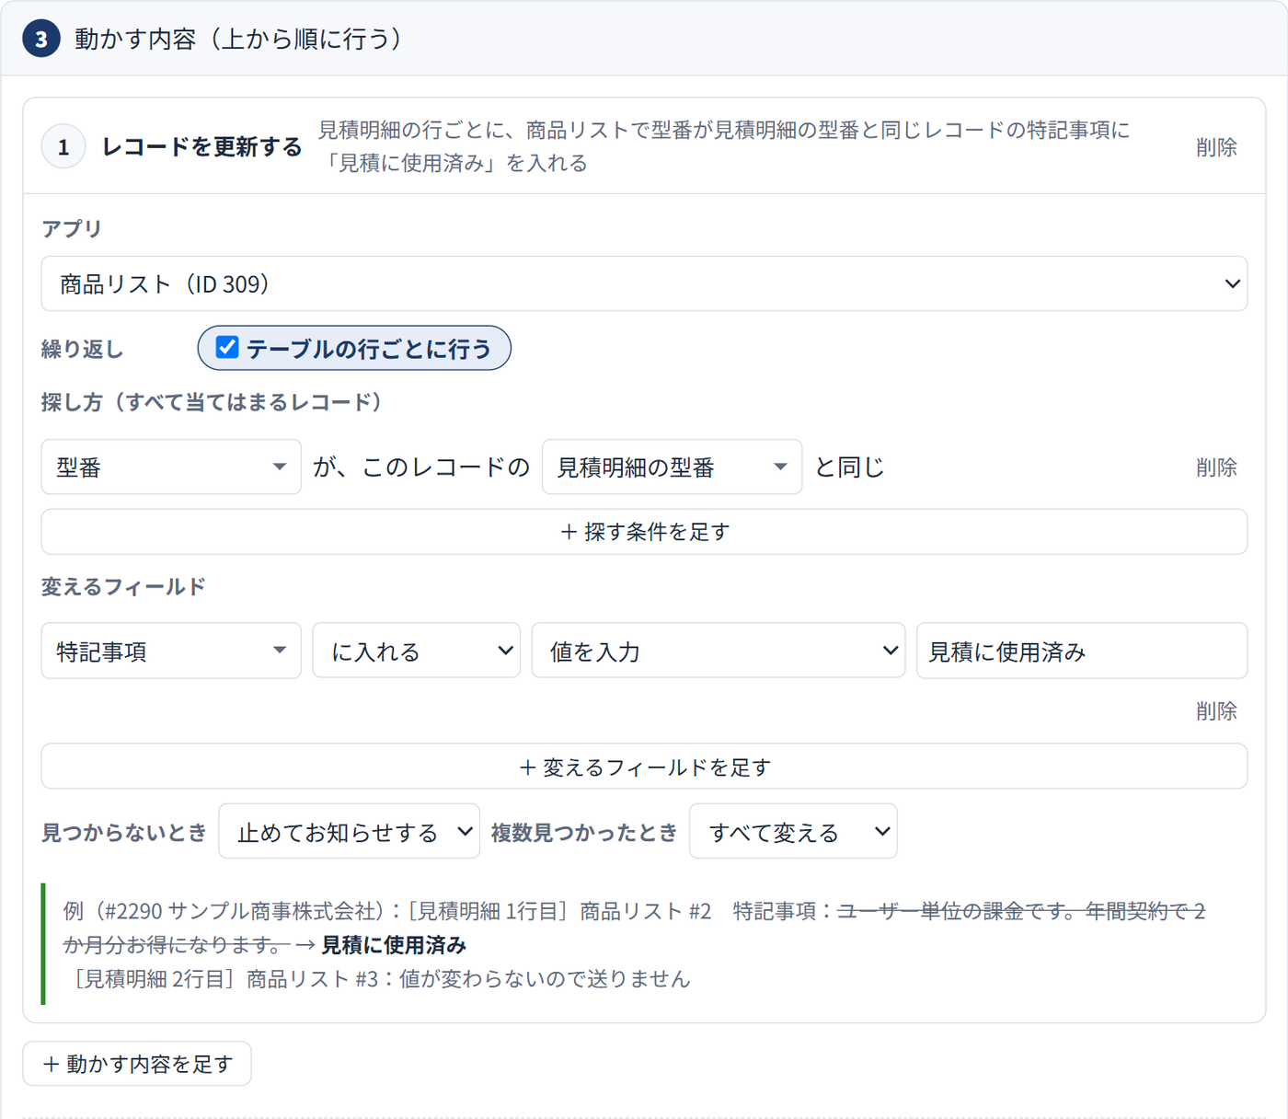Viewport: 1288px width, 1119px height.
Task: Open the アプリ dropdown showing 商品リスト (ID 309)
Action: [644, 283]
